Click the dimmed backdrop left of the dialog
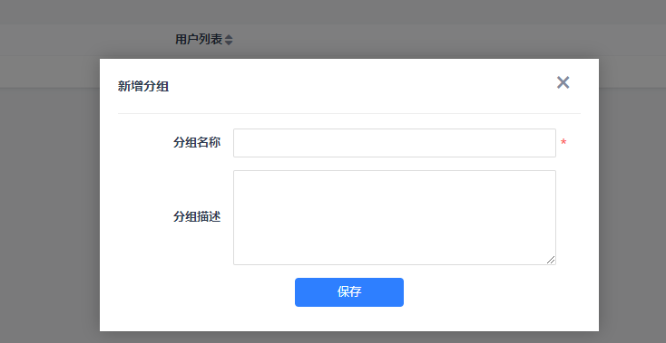Screen dimensions: 666x343 tap(50, 212)
